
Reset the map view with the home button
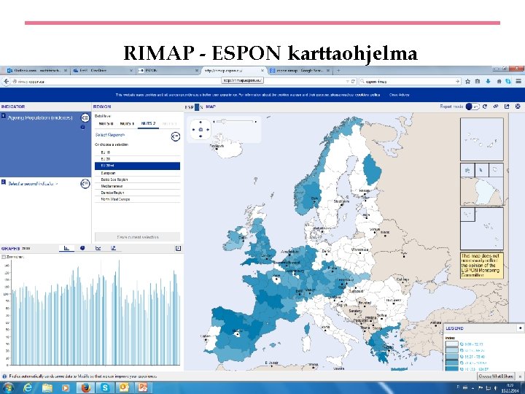201,129
